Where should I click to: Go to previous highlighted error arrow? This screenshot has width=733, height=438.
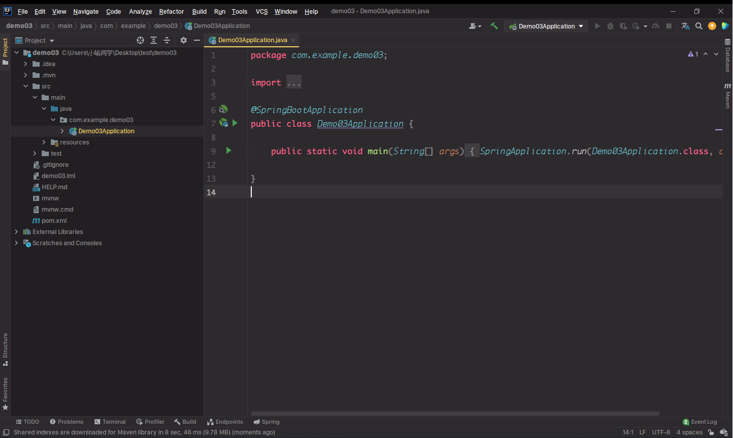[x=706, y=54]
